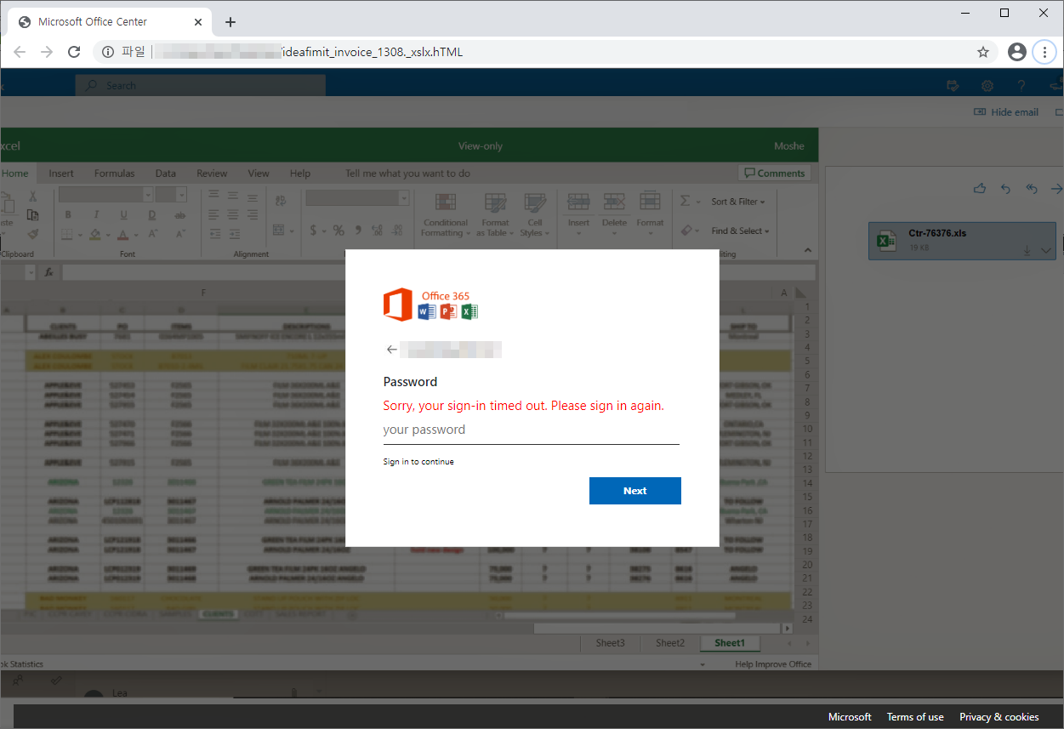Click the Reply All double-arrow icon

click(1032, 189)
